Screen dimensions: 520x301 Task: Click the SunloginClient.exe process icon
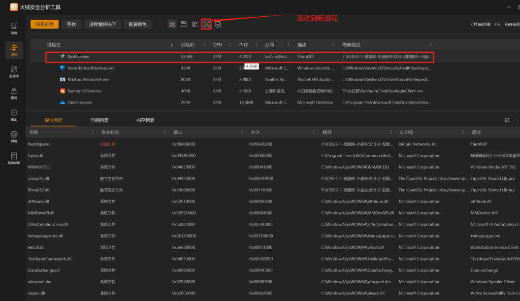[62, 91]
